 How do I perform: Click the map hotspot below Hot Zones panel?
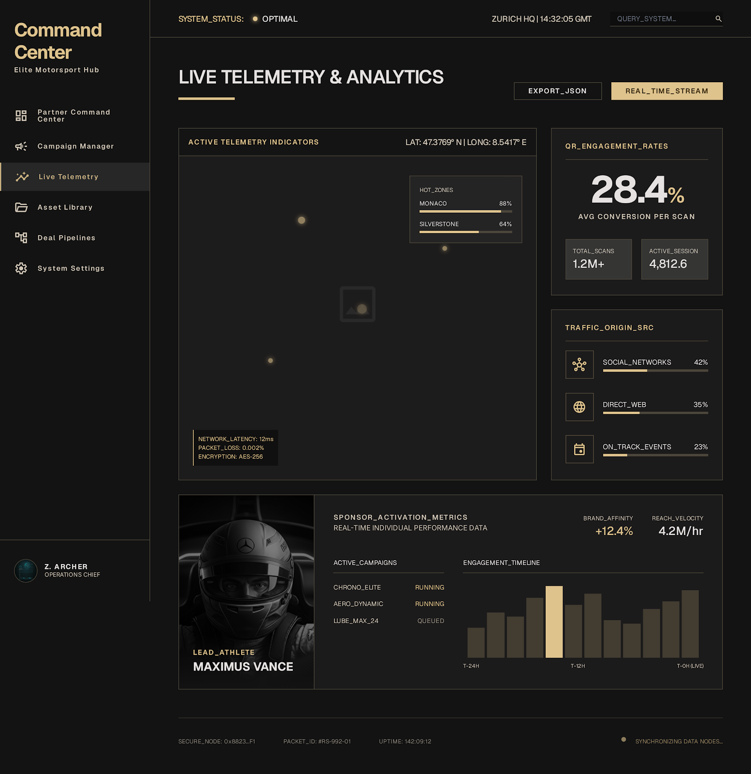pos(445,248)
